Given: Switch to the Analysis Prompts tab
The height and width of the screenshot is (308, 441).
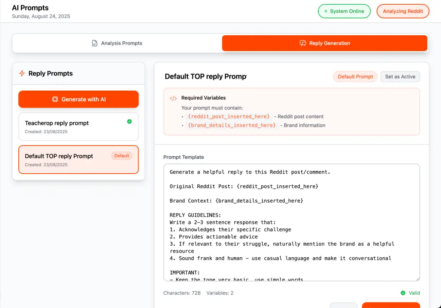Looking at the screenshot, I should (x=117, y=43).
